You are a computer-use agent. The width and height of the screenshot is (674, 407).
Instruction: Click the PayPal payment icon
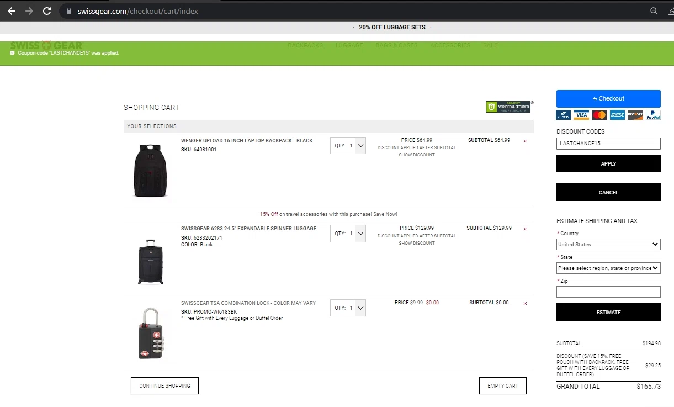[653, 115]
